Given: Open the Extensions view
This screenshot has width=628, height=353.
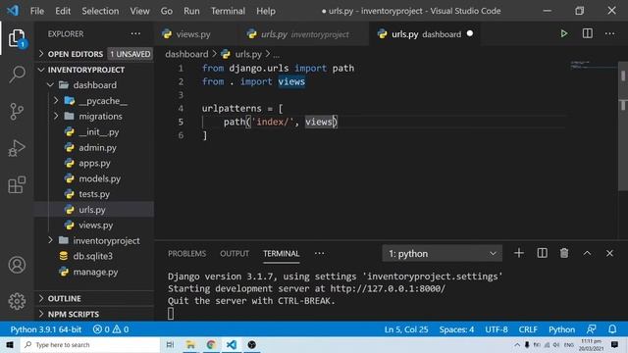Looking at the screenshot, I should pyautogui.click(x=17, y=185).
